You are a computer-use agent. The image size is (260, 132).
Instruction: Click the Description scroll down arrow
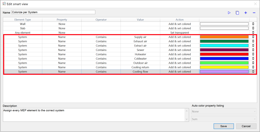pos(187,119)
